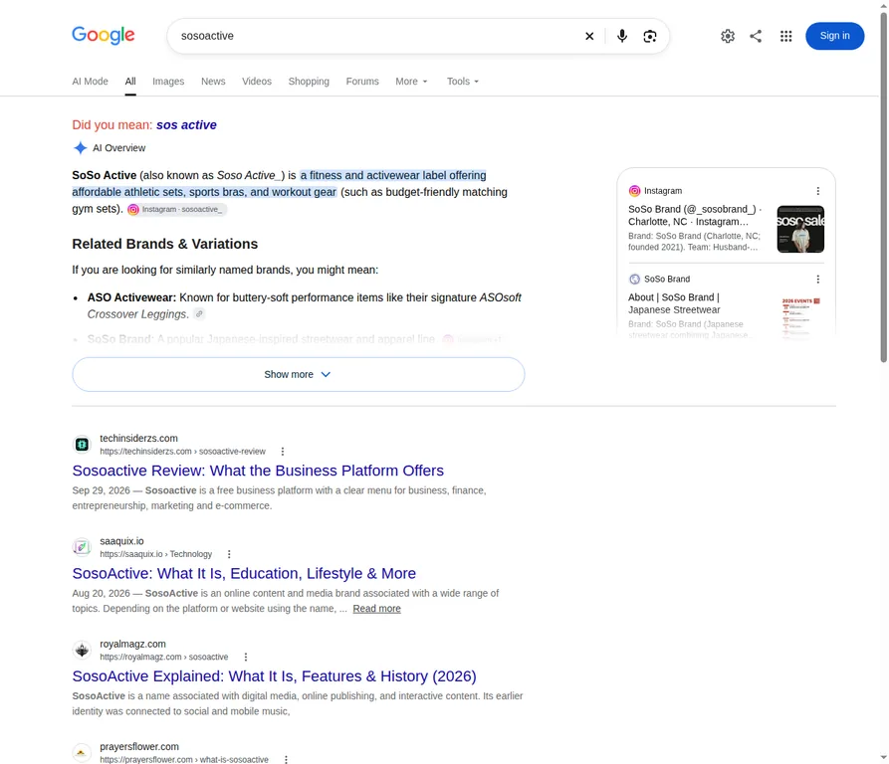Expand the More search filters dropdown
Screen dimensions: 889x764
(x=411, y=82)
